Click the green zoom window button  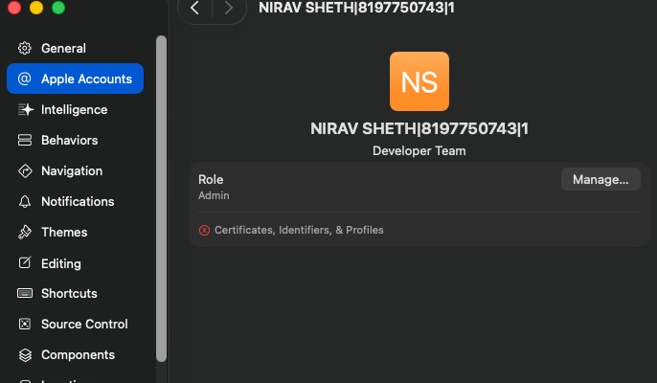58,7
